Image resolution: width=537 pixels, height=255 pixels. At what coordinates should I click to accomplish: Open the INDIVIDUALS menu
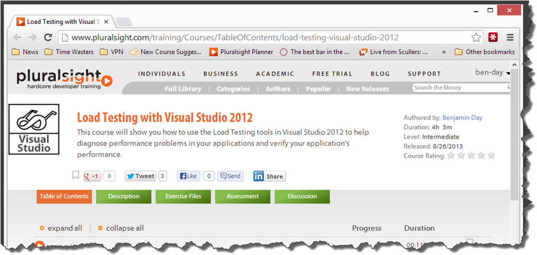[x=162, y=74]
